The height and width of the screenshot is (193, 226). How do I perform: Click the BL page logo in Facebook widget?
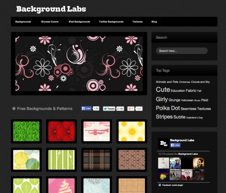click(x=164, y=143)
